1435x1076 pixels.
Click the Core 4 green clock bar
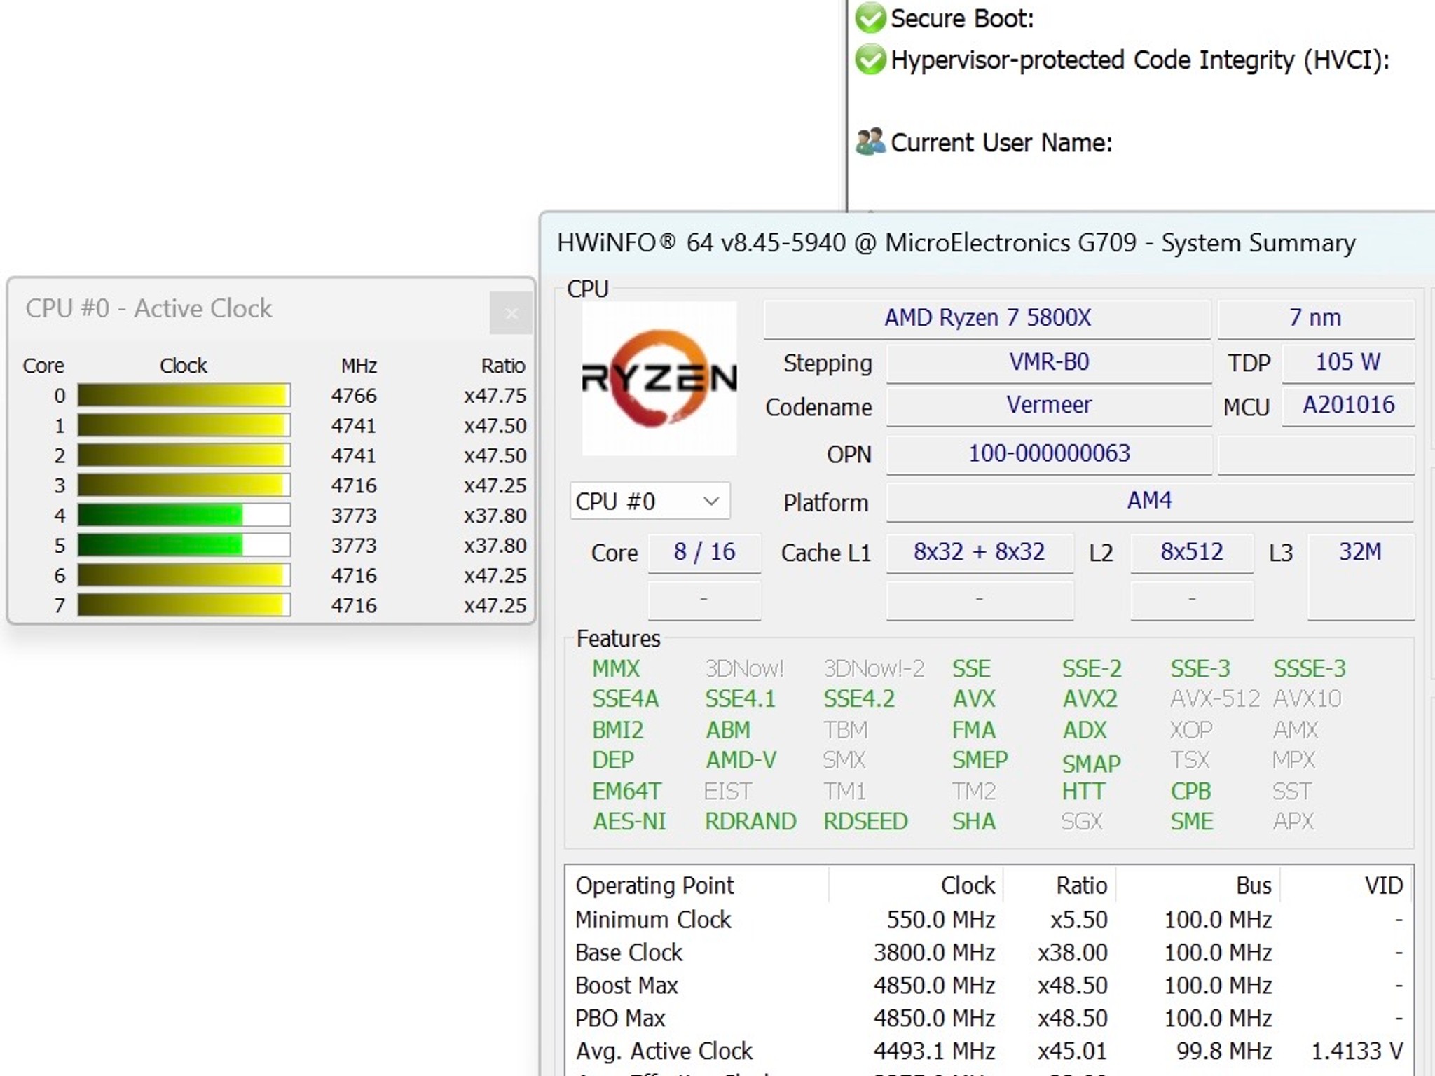pyautogui.click(x=184, y=516)
